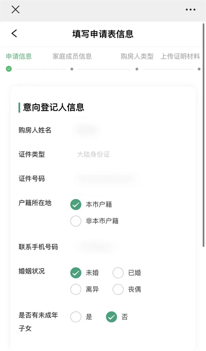Choose 是 for having minor children
Image resolution: width=206 pixels, height=351 pixels.
76,317
